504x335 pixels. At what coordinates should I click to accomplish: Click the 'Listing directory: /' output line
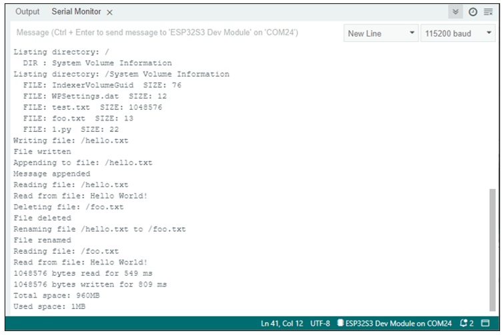(61, 52)
